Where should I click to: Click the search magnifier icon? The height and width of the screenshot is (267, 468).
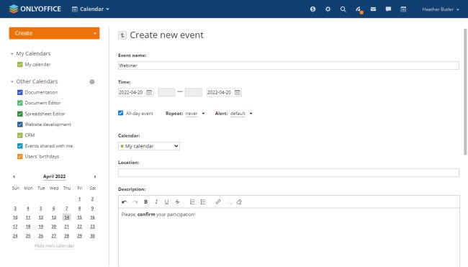pos(343,9)
